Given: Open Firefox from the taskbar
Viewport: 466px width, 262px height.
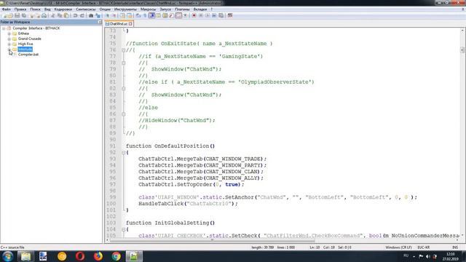Looking at the screenshot, I should (x=98, y=256).
